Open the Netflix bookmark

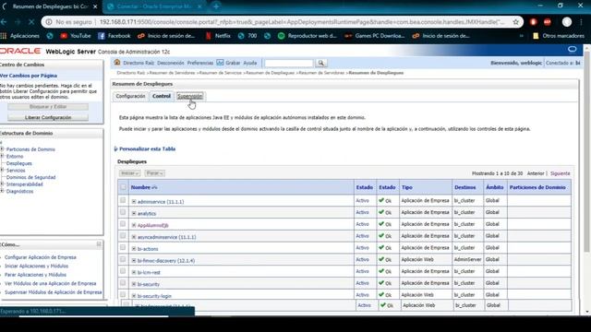click(218, 36)
